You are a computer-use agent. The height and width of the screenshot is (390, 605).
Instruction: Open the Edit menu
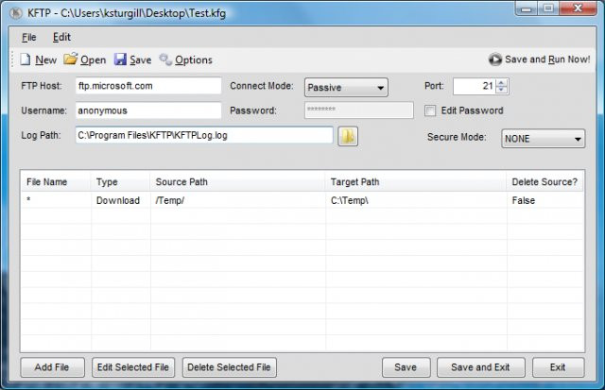coord(61,38)
